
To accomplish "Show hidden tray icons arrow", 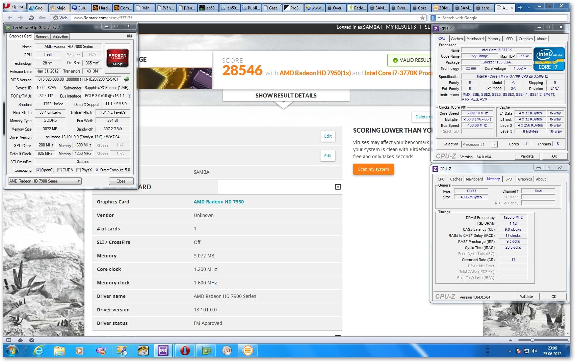I will point(510,351).
